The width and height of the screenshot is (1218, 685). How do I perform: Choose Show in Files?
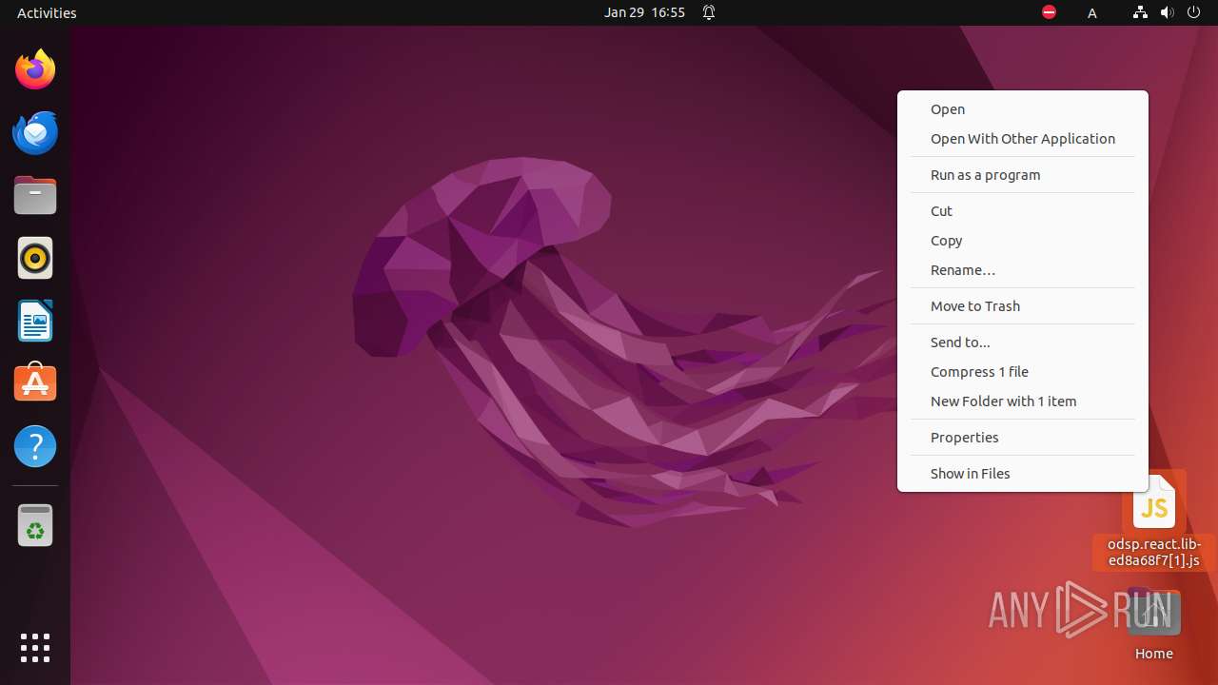pos(1023,474)
